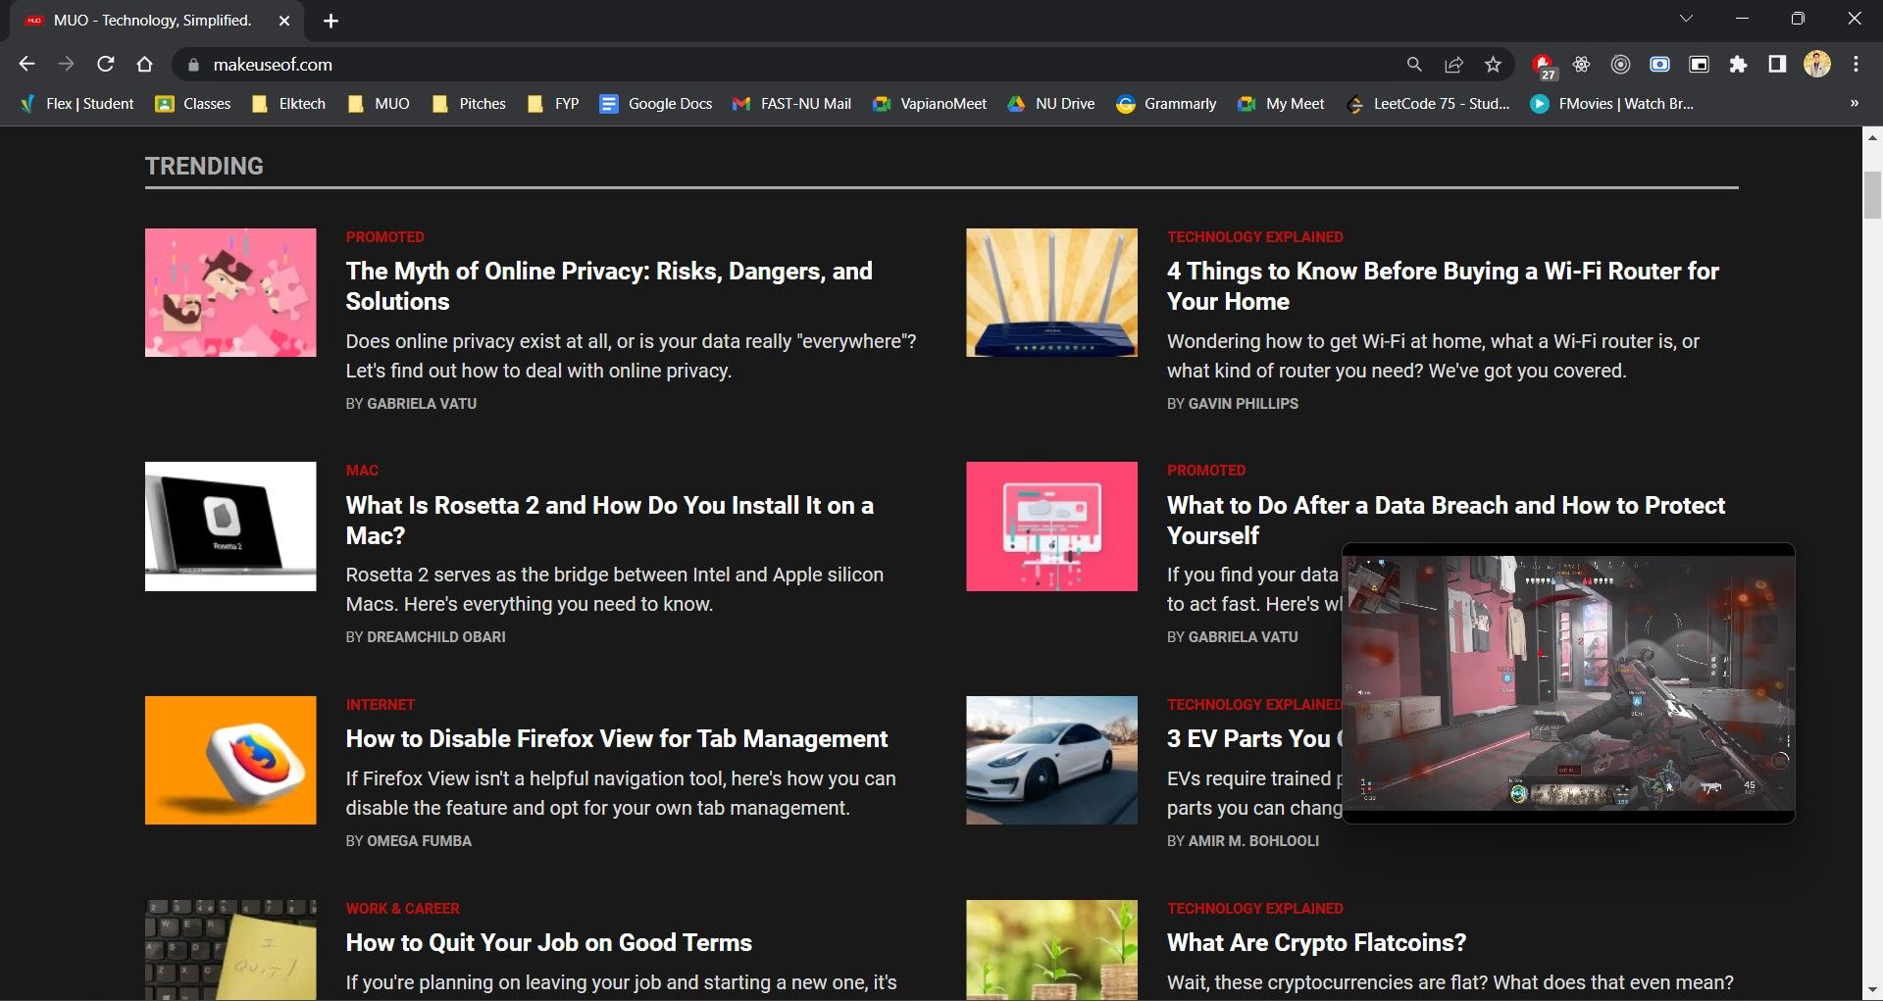The image size is (1883, 1001).
Task: Bookmark this page with the star icon
Action: pyautogui.click(x=1493, y=64)
